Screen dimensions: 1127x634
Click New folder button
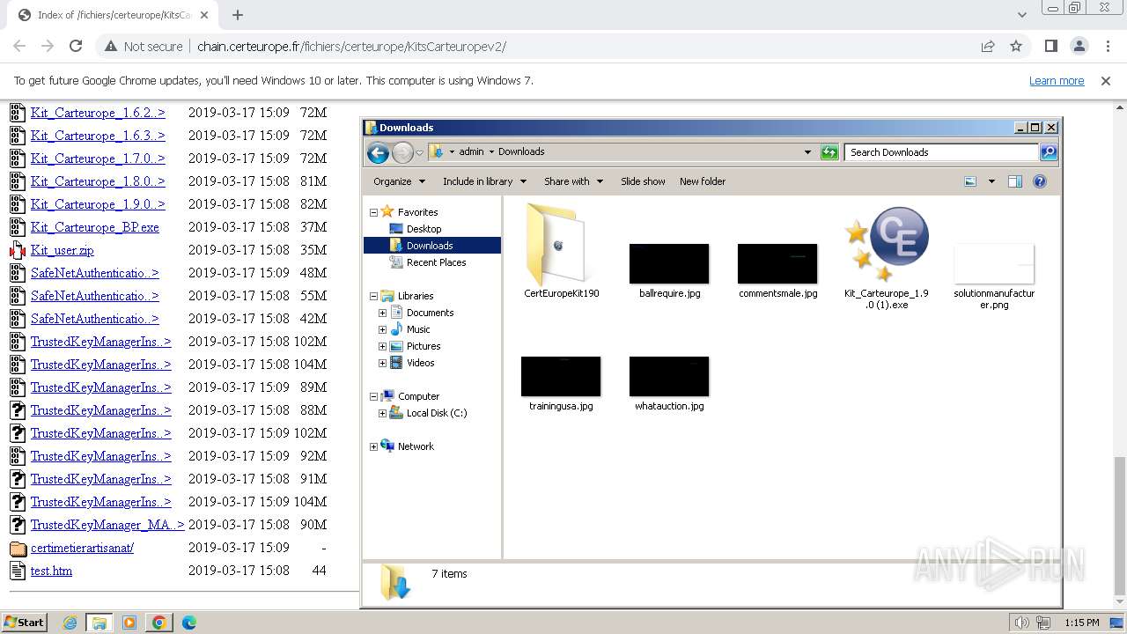703,181
